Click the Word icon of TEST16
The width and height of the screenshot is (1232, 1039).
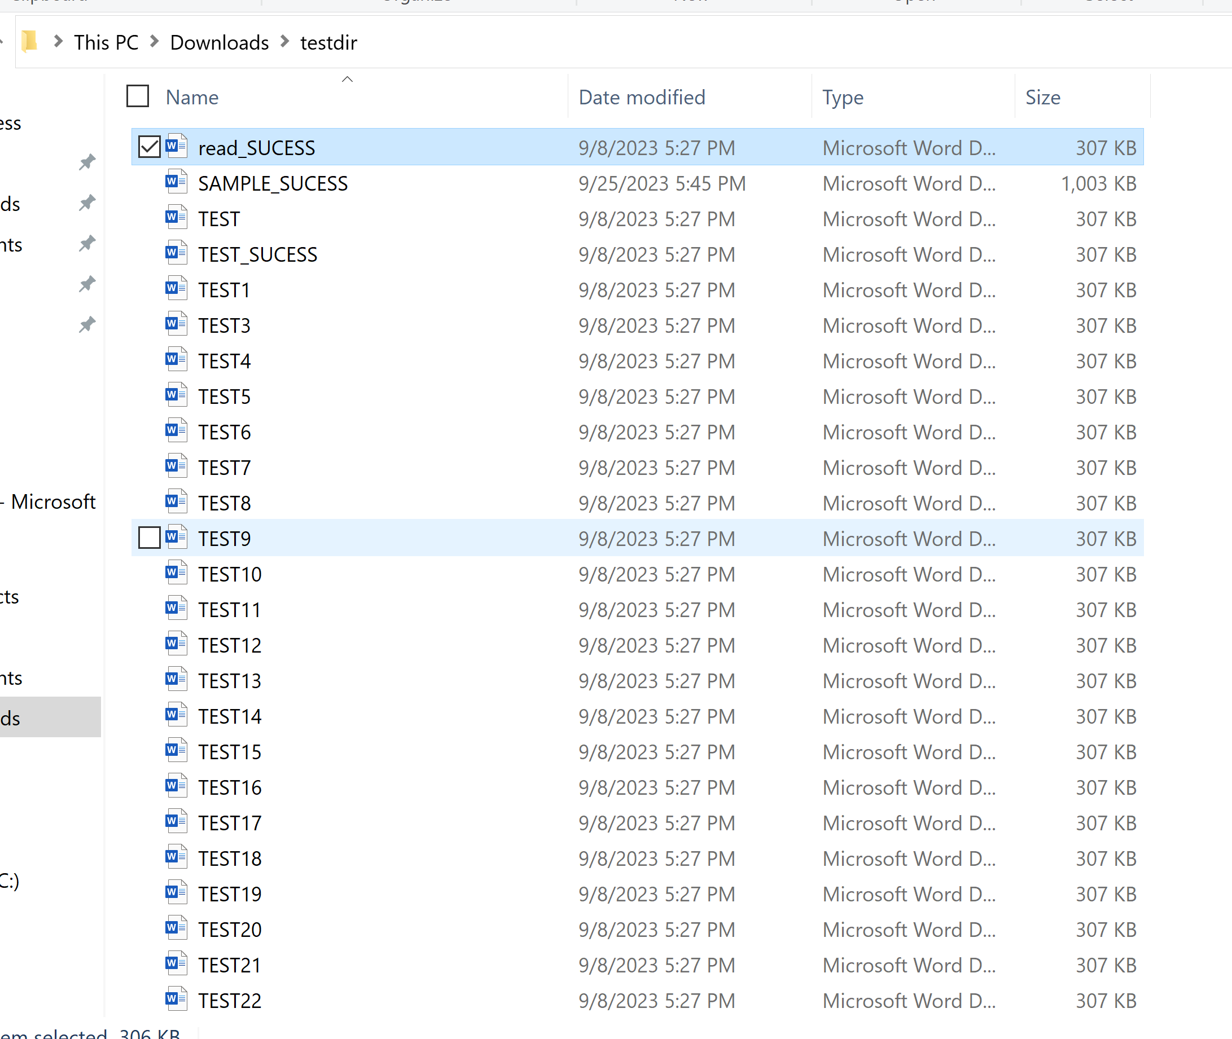coord(176,786)
